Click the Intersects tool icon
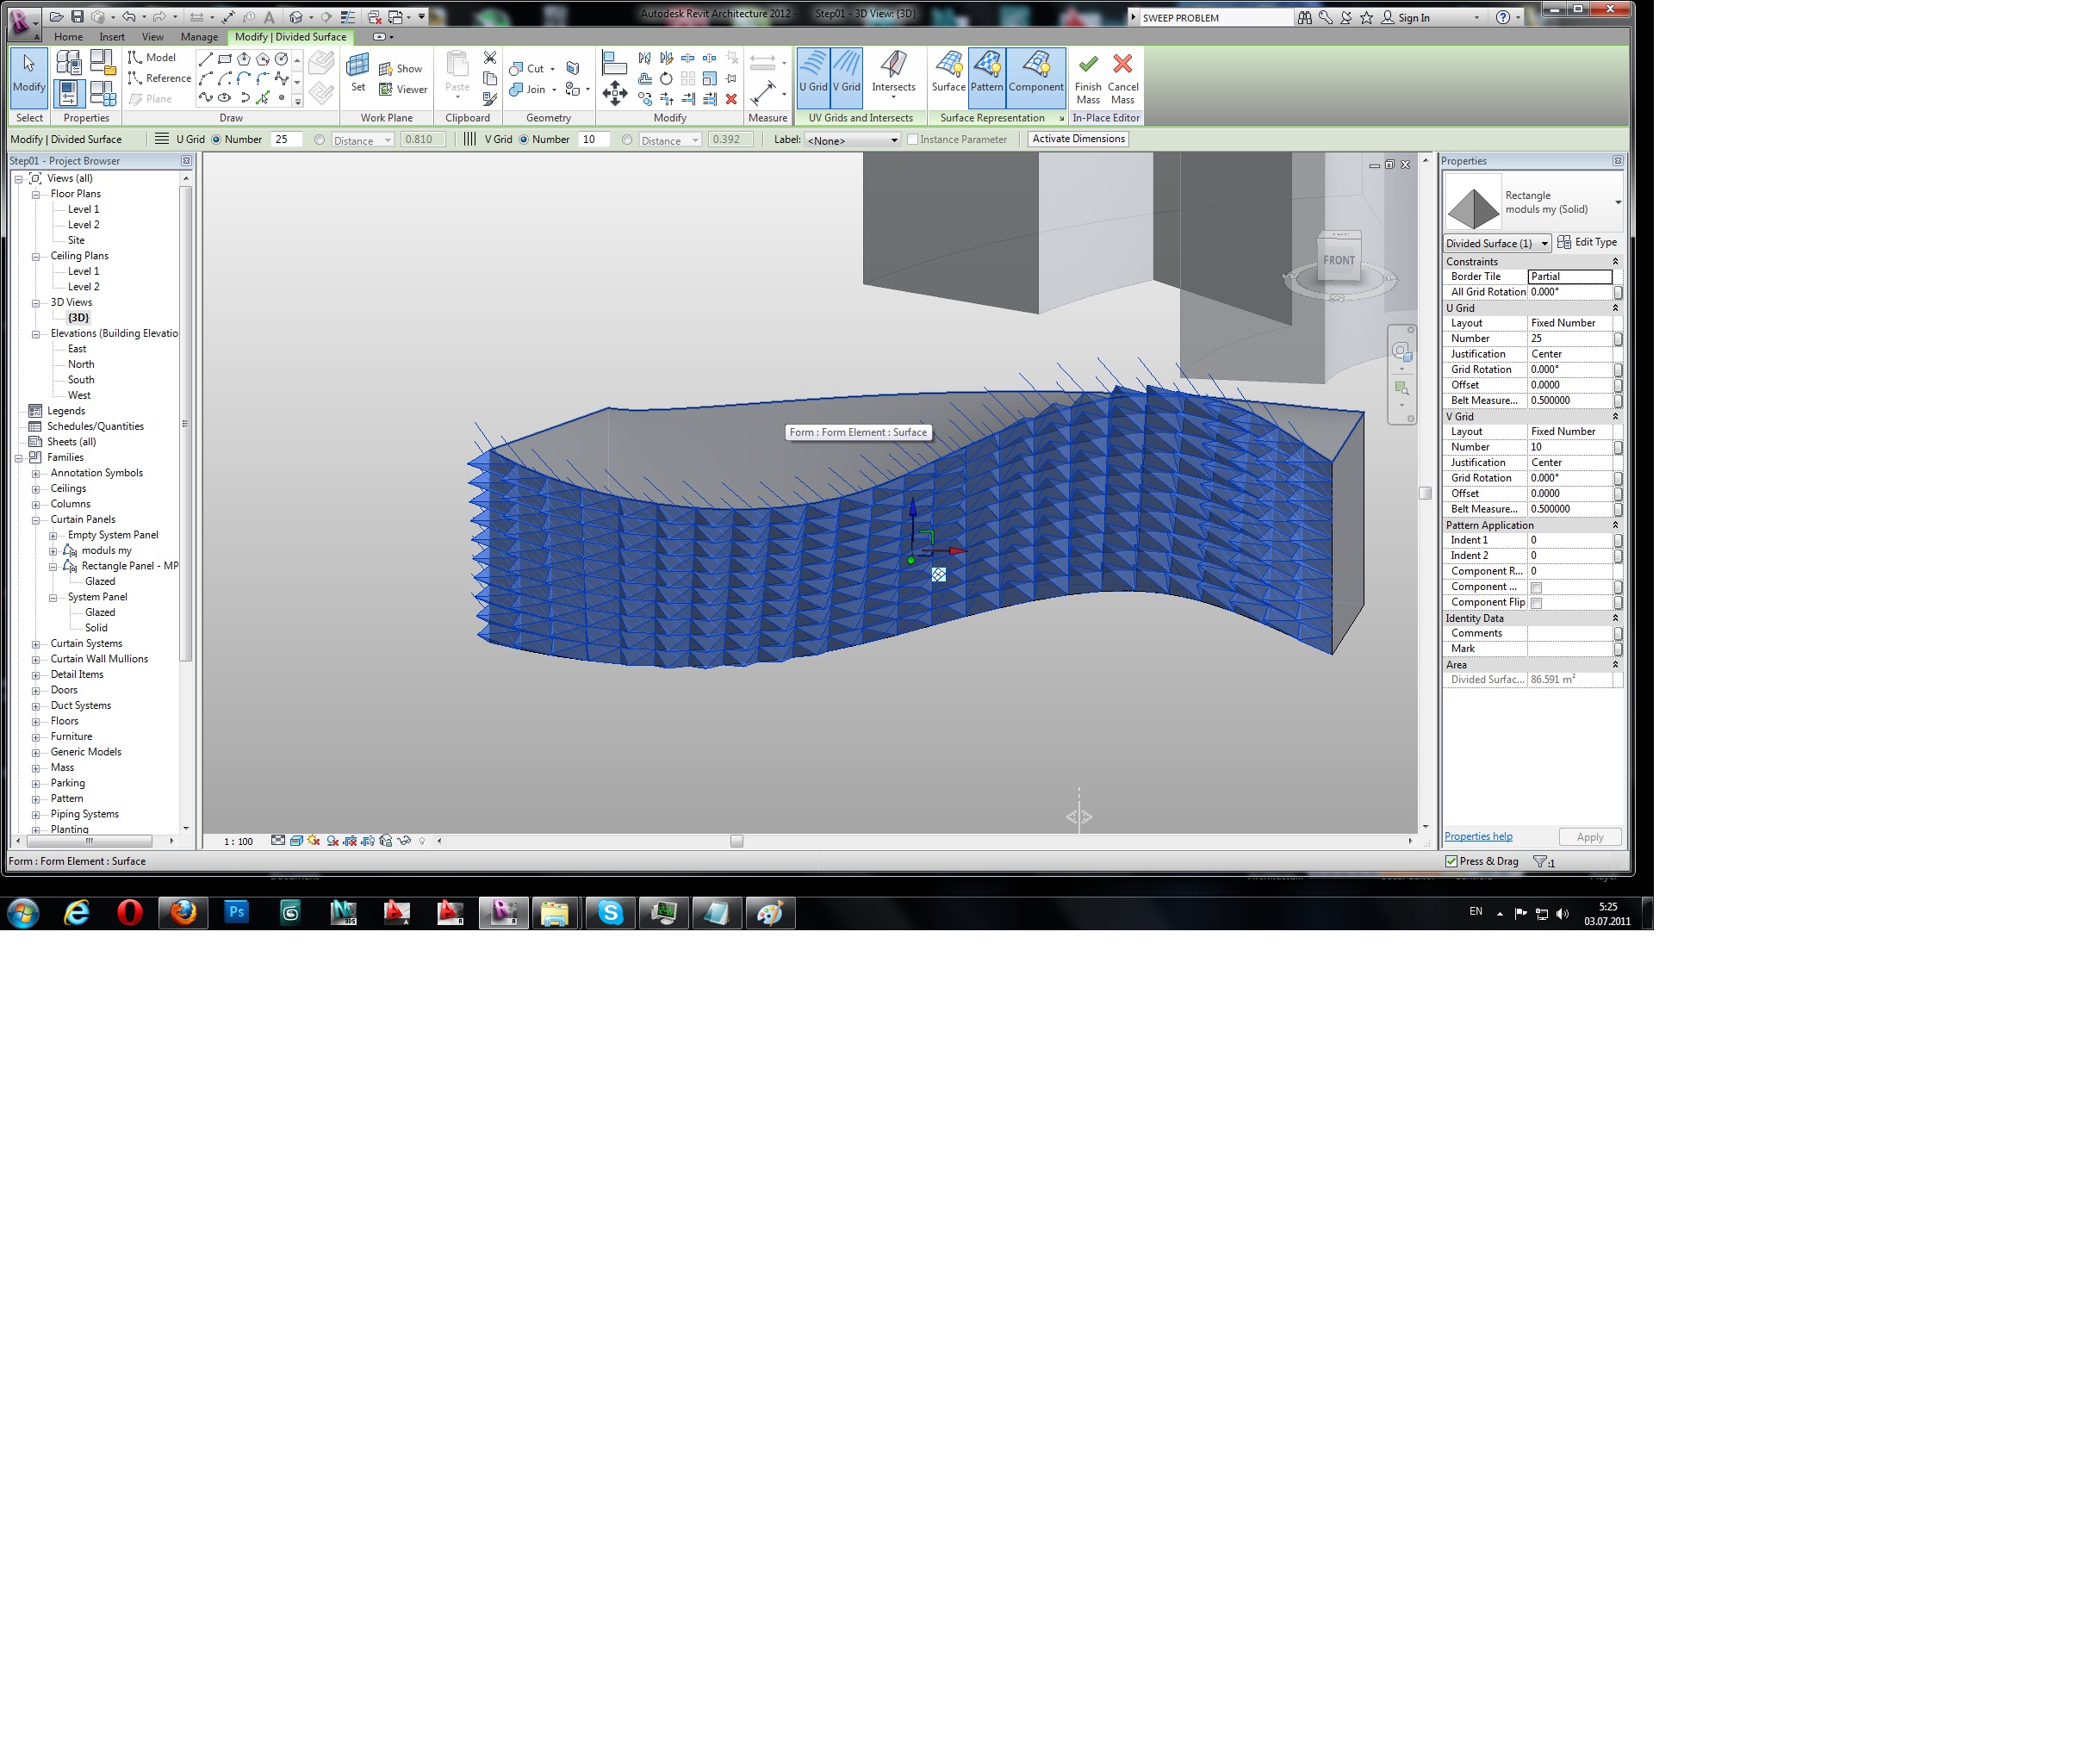The height and width of the screenshot is (1764, 2088). pyautogui.click(x=892, y=66)
